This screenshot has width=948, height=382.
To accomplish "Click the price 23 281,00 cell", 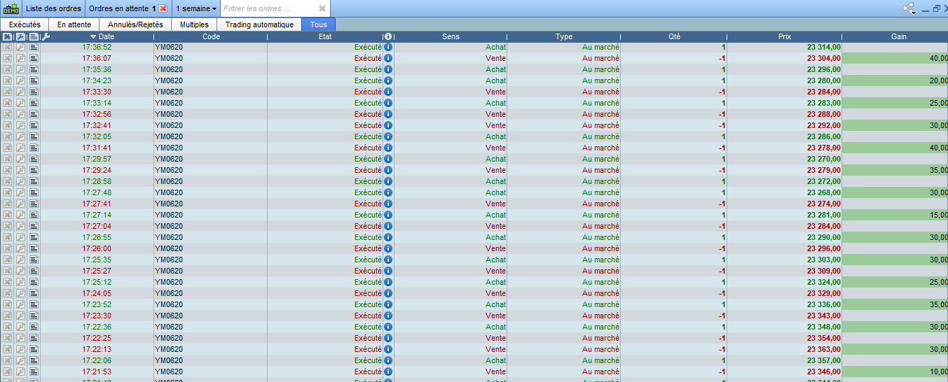I will (824, 215).
